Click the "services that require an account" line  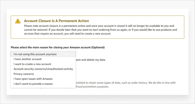pos(68,34)
